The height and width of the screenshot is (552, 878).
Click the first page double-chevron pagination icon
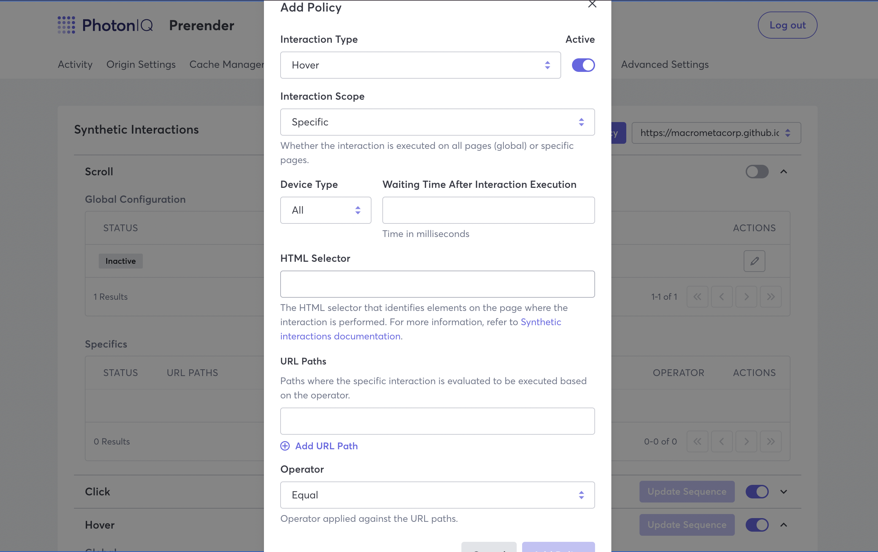pyautogui.click(x=698, y=297)
